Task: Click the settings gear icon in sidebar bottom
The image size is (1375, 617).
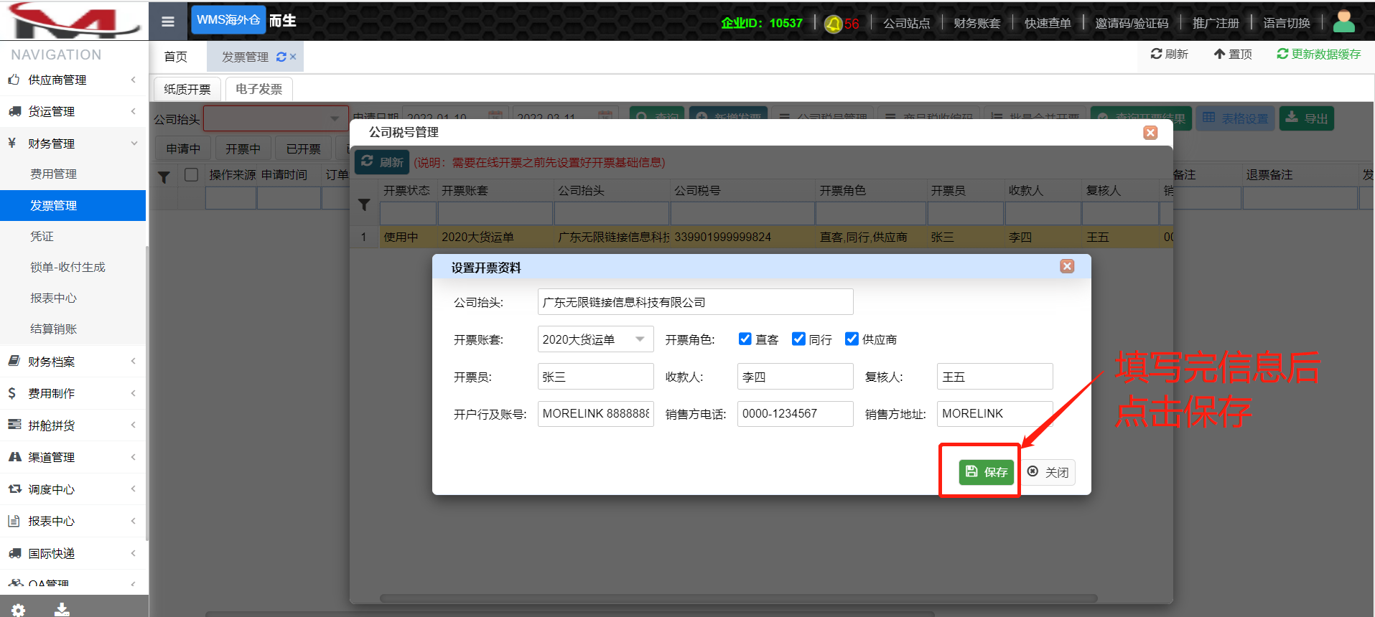Action: tap(19, 609)
